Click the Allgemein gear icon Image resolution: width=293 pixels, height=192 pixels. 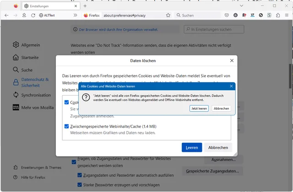16,45
